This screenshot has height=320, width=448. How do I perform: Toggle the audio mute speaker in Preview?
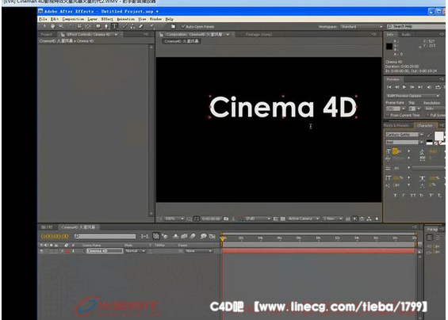click(429, 87)
